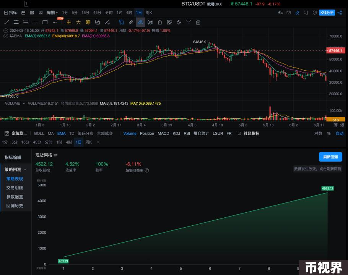Screen dimensions: 348x275
Task: Click the layout split icon in top bar
Action: click(32, 13)
